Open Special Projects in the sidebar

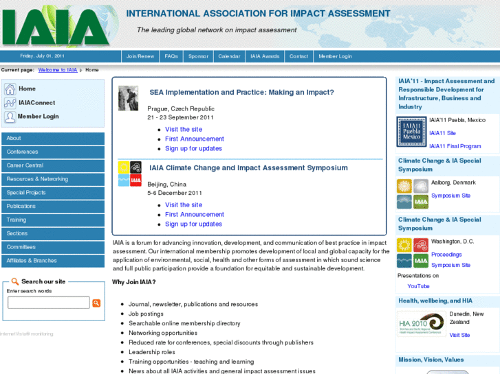point(53,193)
